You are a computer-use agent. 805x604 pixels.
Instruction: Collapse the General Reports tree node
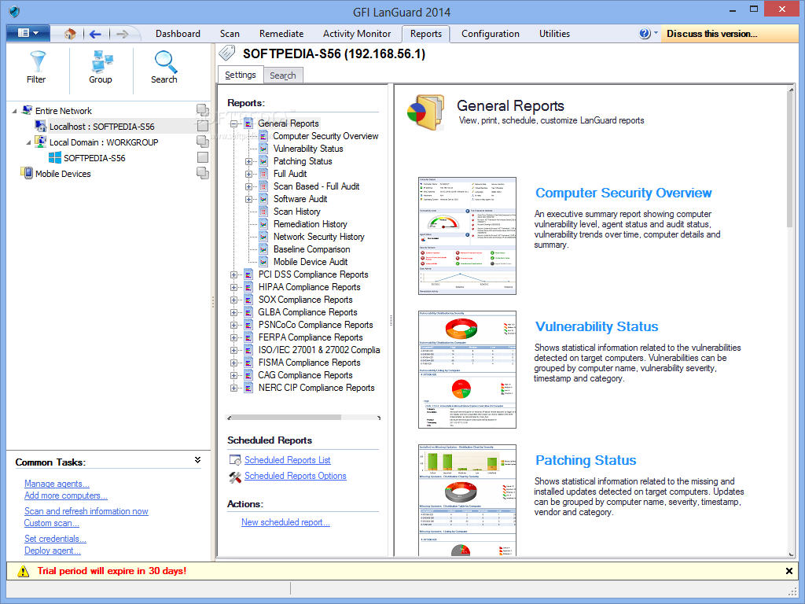click(233, 123)
